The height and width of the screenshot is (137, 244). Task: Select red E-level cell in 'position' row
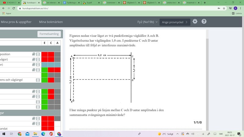click(45, 54)
